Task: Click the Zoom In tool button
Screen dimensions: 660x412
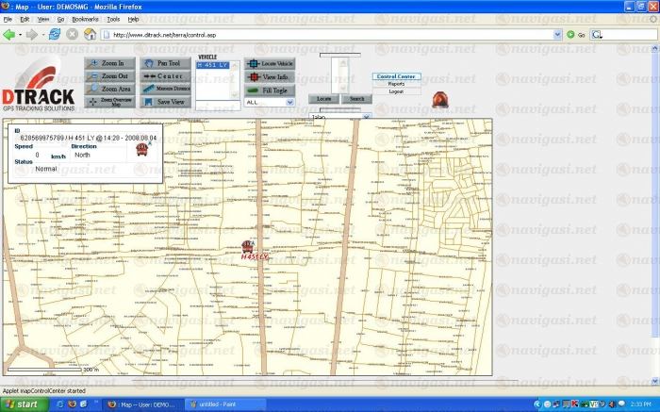Action: (110, 63)
